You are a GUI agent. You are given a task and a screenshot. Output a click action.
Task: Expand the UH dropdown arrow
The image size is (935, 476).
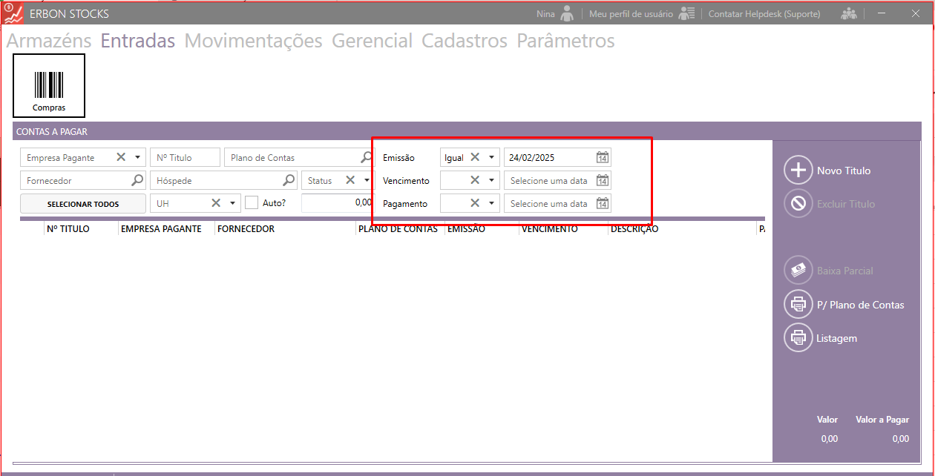coord(232,203)
